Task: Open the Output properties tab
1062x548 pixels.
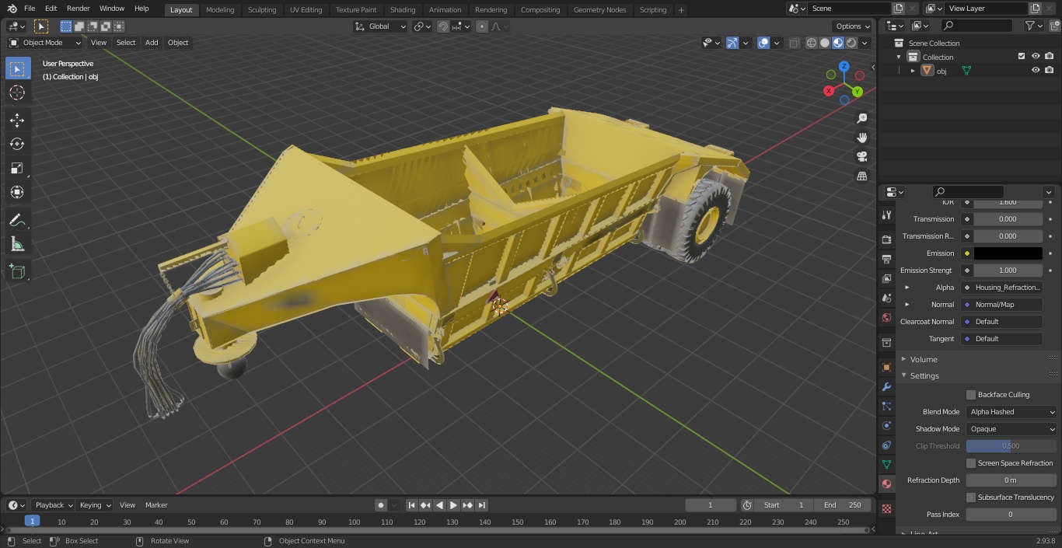Action: [x=886, y=259]
